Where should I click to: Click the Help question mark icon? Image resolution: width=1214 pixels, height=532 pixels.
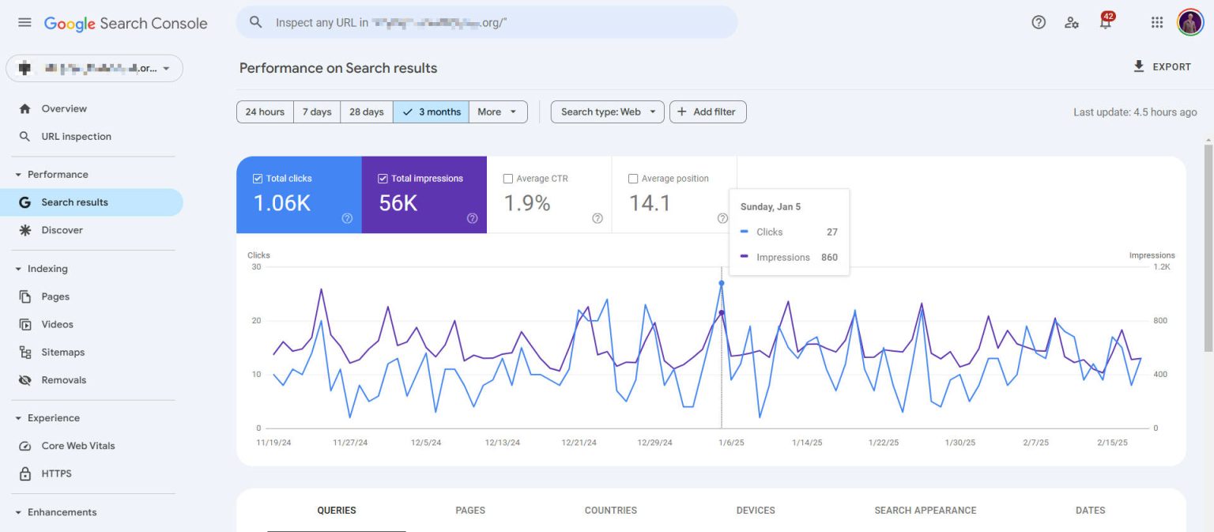[x=1038, y=22]
